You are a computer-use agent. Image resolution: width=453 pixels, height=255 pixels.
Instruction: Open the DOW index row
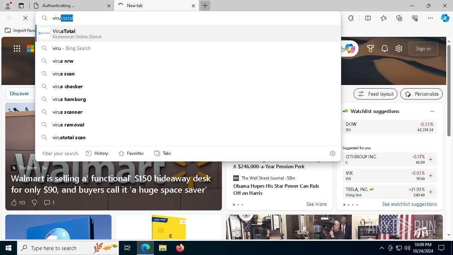pos(390,127)
